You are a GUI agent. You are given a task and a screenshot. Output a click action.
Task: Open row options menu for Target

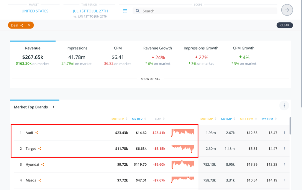pyautogui.click(x=284, y=148)
